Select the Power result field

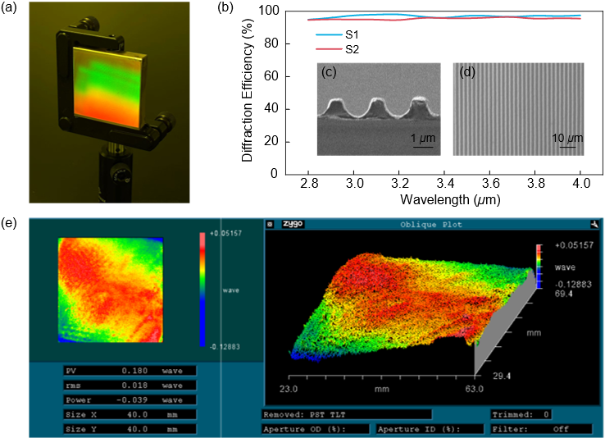pos(130,399)
